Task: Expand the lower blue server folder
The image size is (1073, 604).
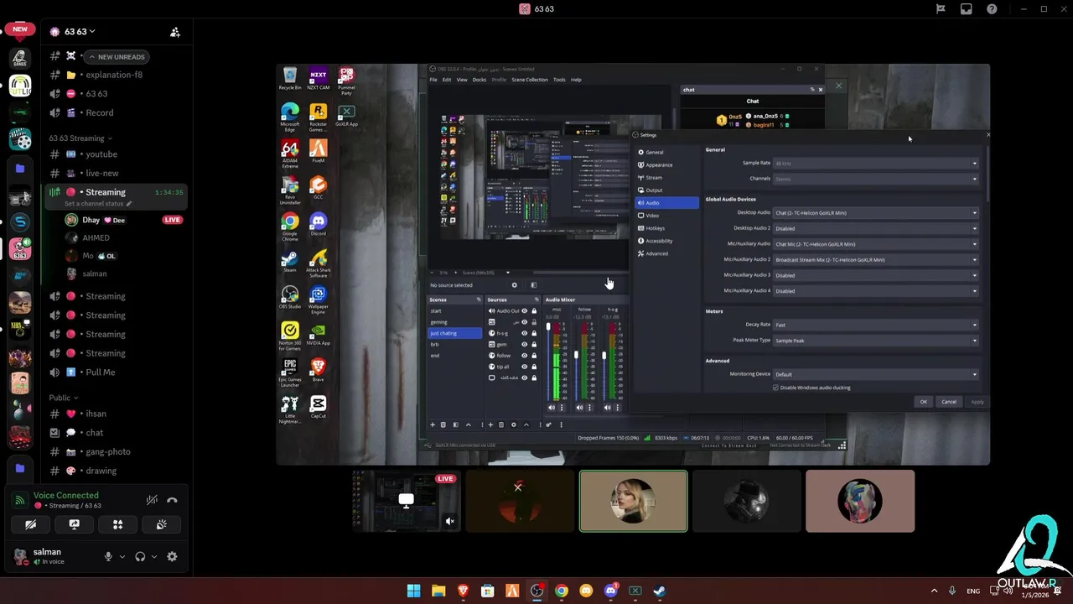Action: click(20, 468)
